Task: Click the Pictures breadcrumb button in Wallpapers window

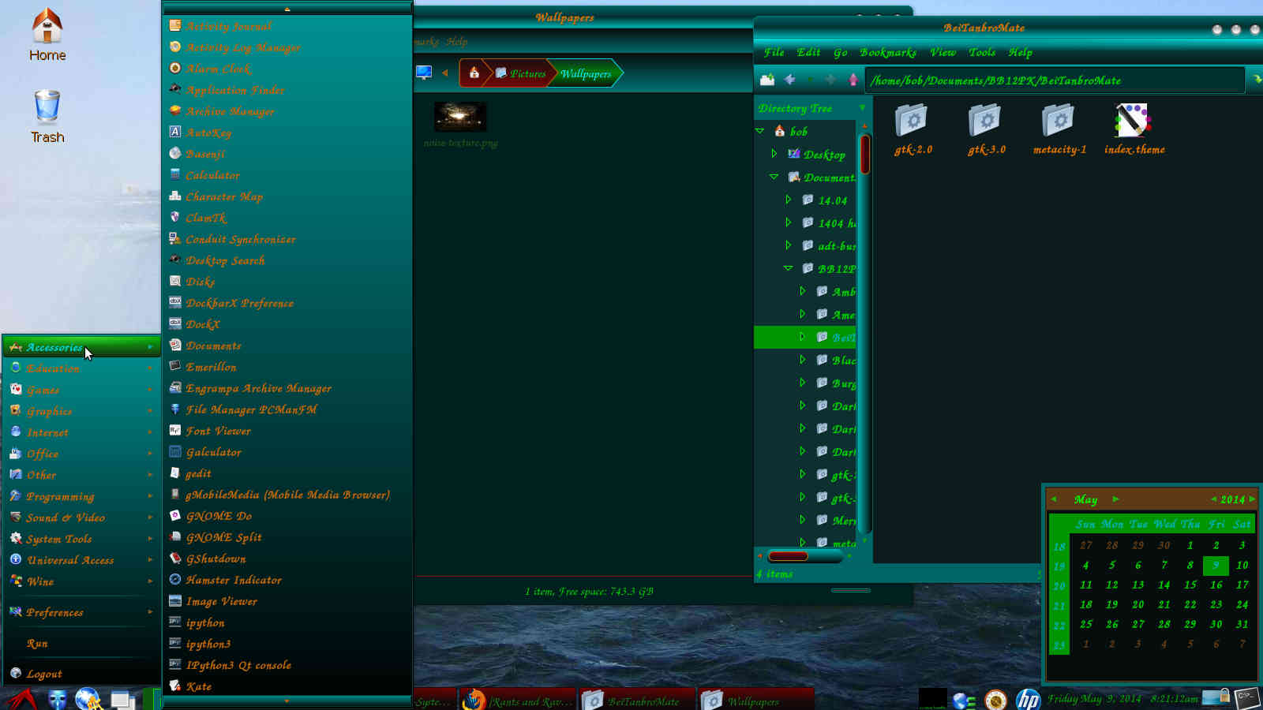Action: pyautogui.click(x=521, y=73)
